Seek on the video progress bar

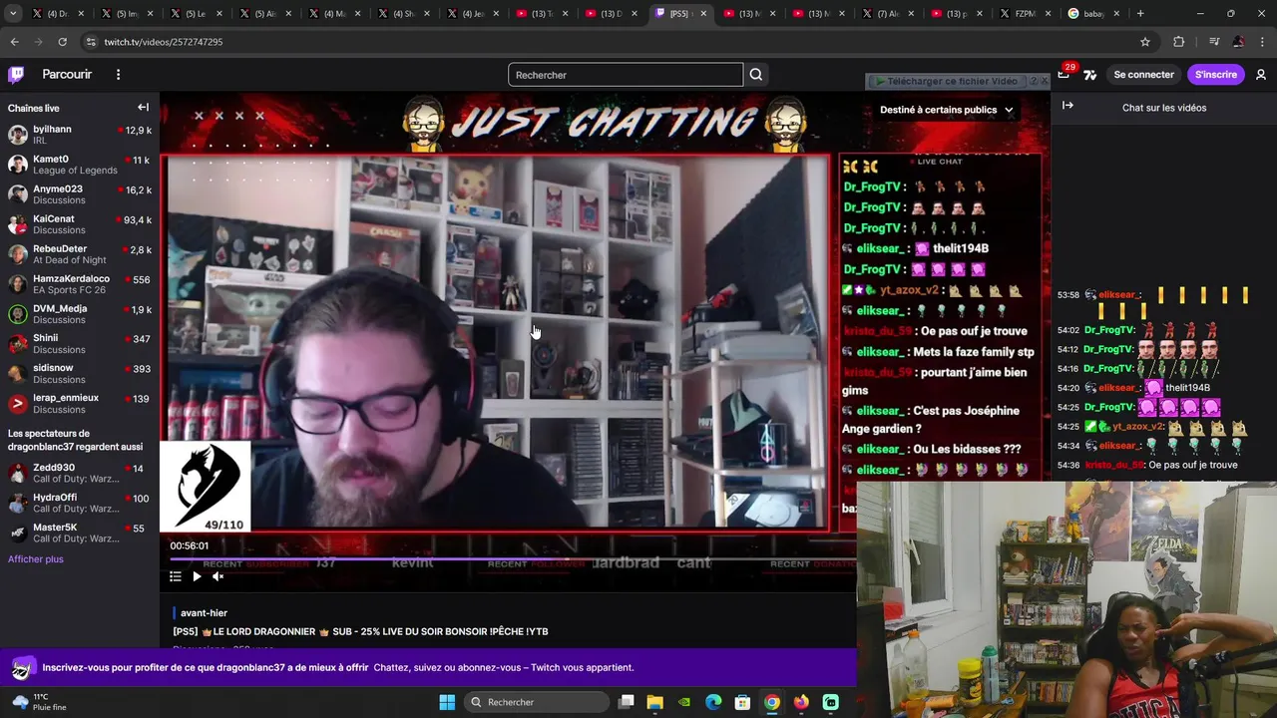click(507, 559)
